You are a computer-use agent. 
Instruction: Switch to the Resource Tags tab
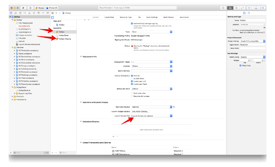pyautogui.click(x=126, y=17)
